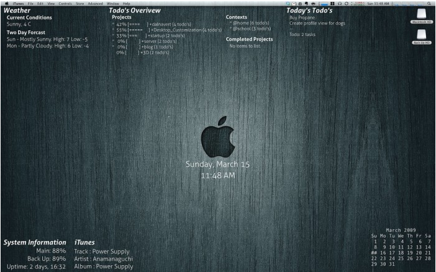Click 'Sunny, 4 C' current conditions
Viewport: 436px width, 272px height.
tap(19, 24)
